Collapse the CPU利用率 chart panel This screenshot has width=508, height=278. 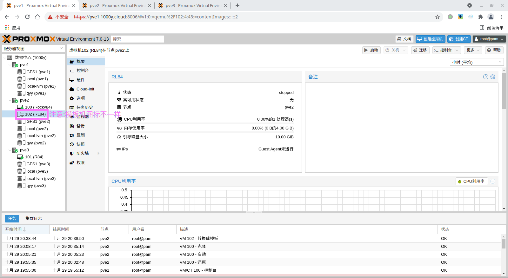coord(493,181)
